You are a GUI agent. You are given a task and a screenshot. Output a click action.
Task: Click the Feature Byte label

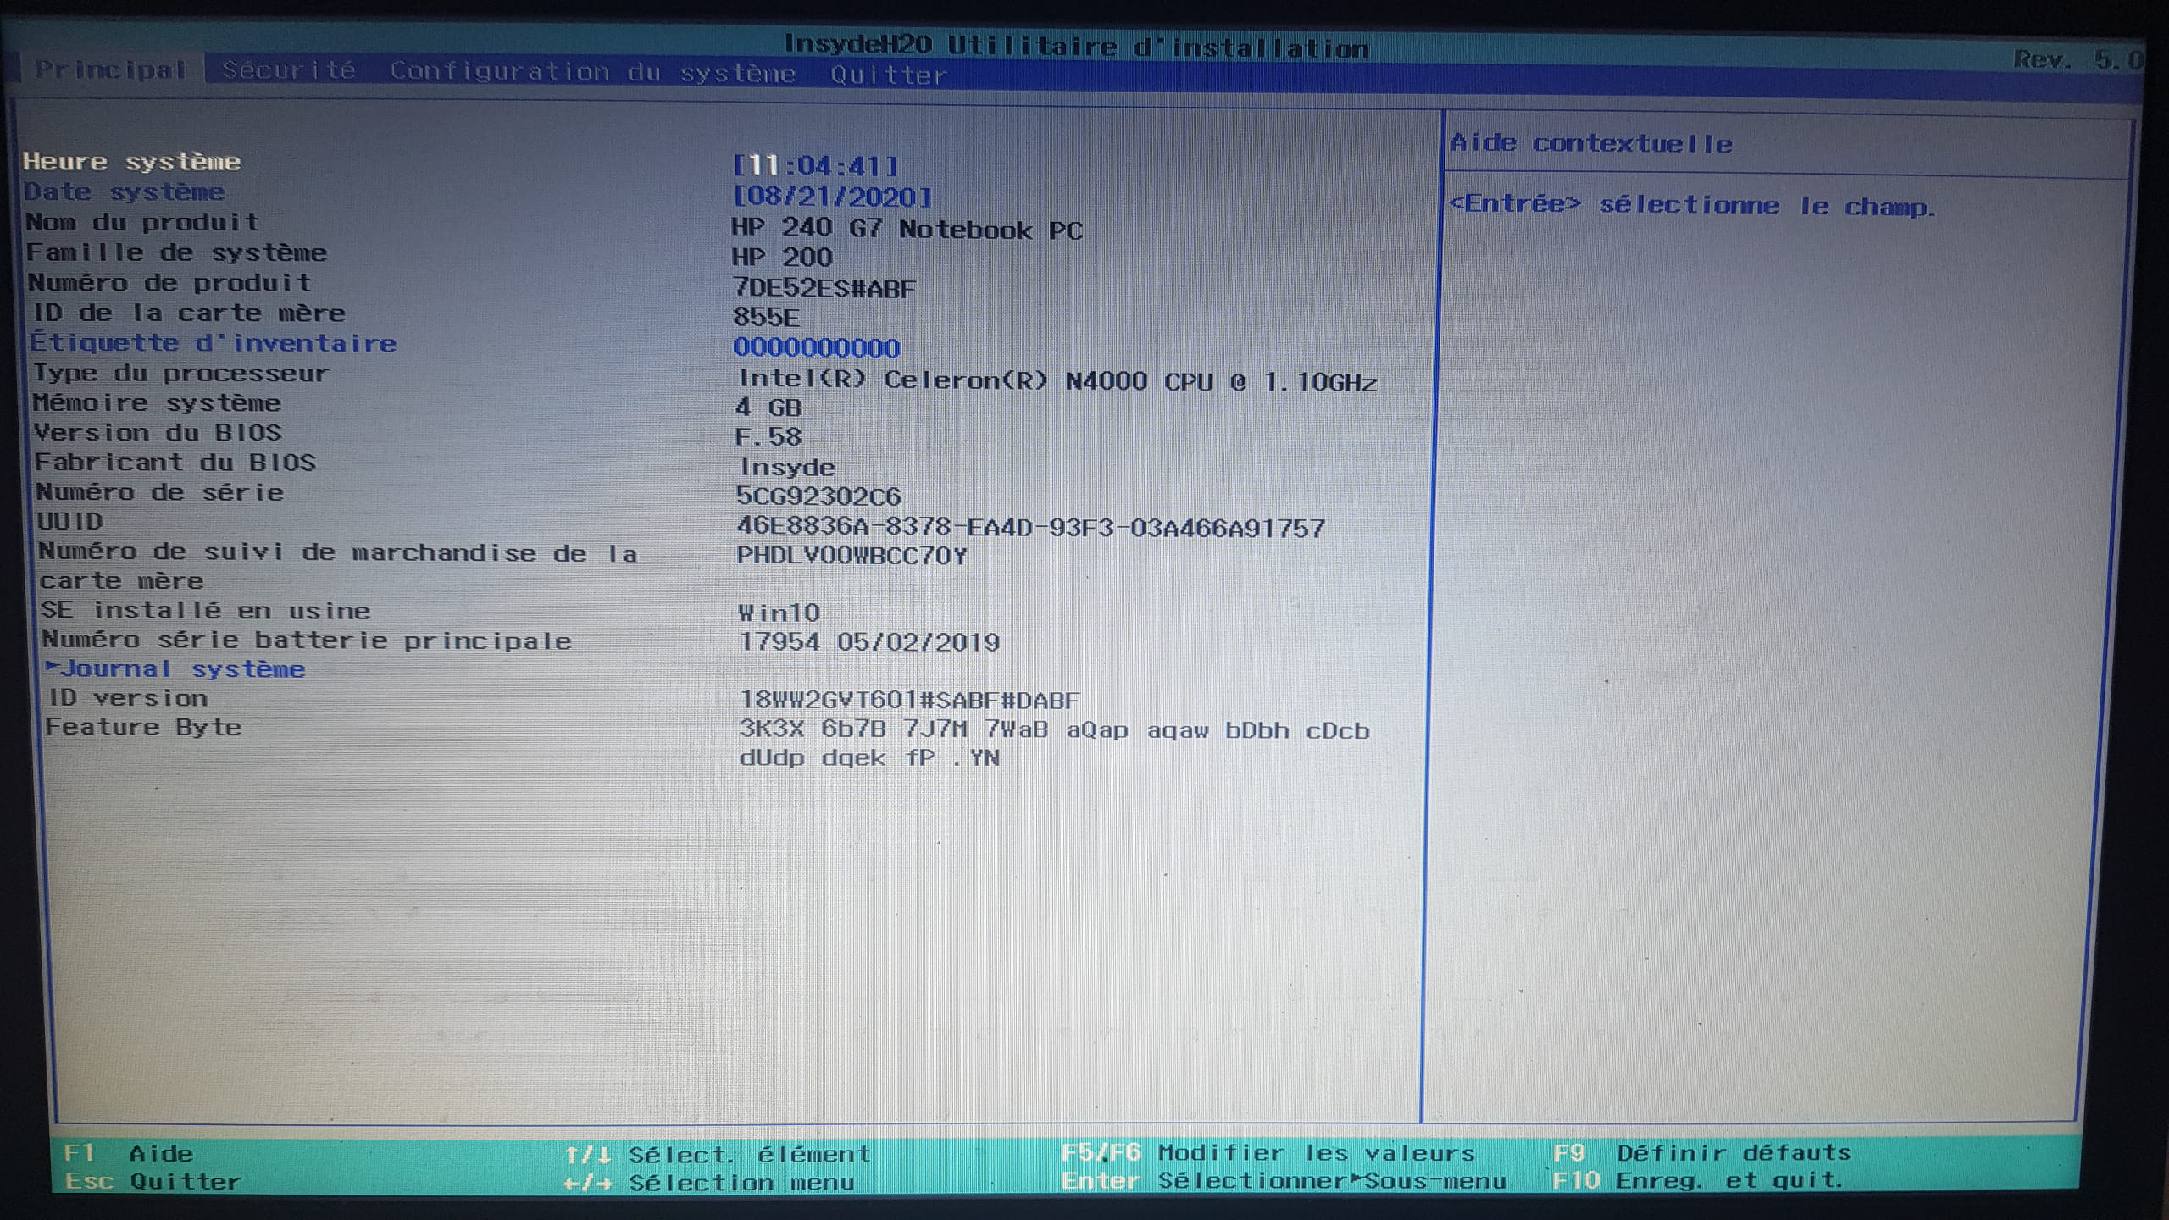coord(143,727)
